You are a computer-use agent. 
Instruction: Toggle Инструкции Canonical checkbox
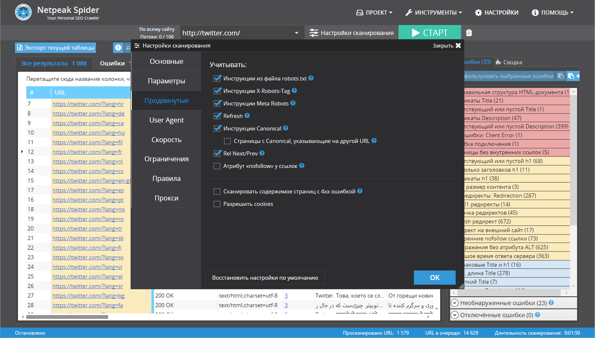point(217,128)
